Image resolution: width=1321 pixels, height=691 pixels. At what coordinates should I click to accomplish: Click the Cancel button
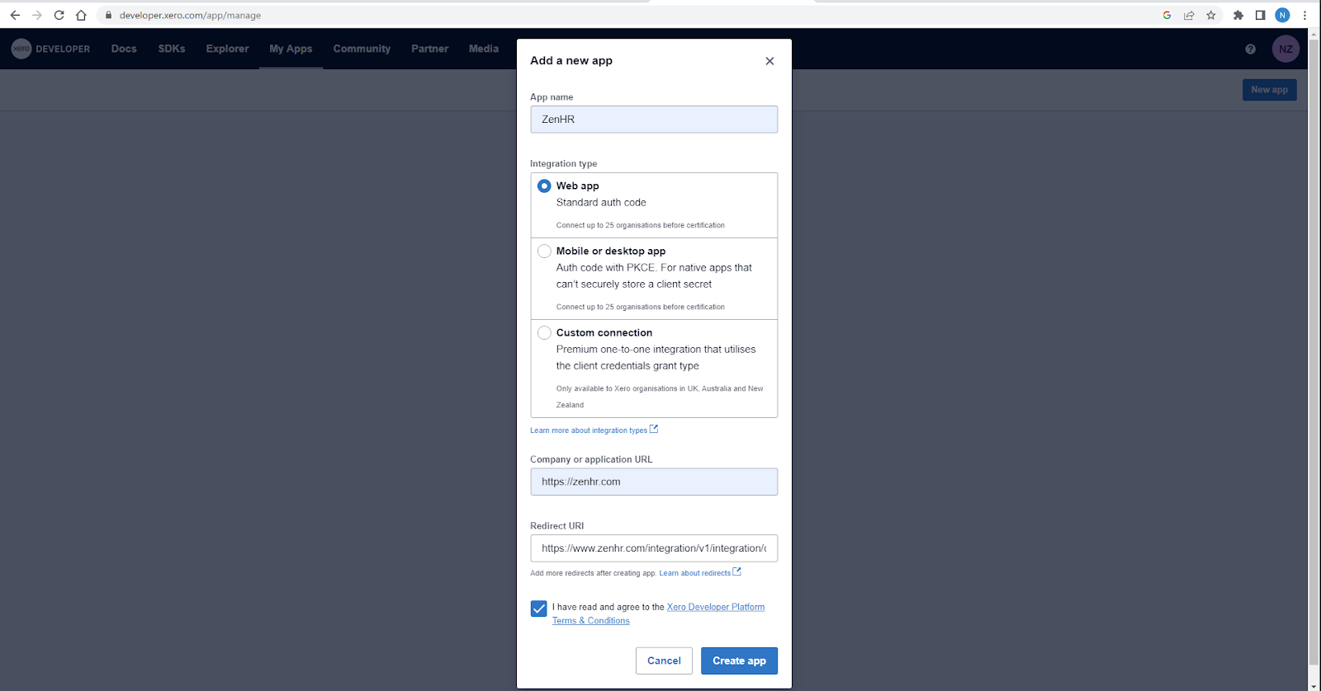click(664, 660)
